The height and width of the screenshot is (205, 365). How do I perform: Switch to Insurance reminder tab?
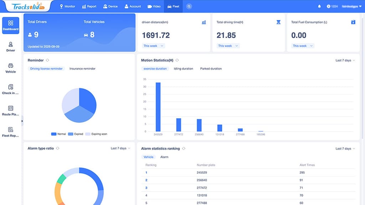[x=82, y=69]
